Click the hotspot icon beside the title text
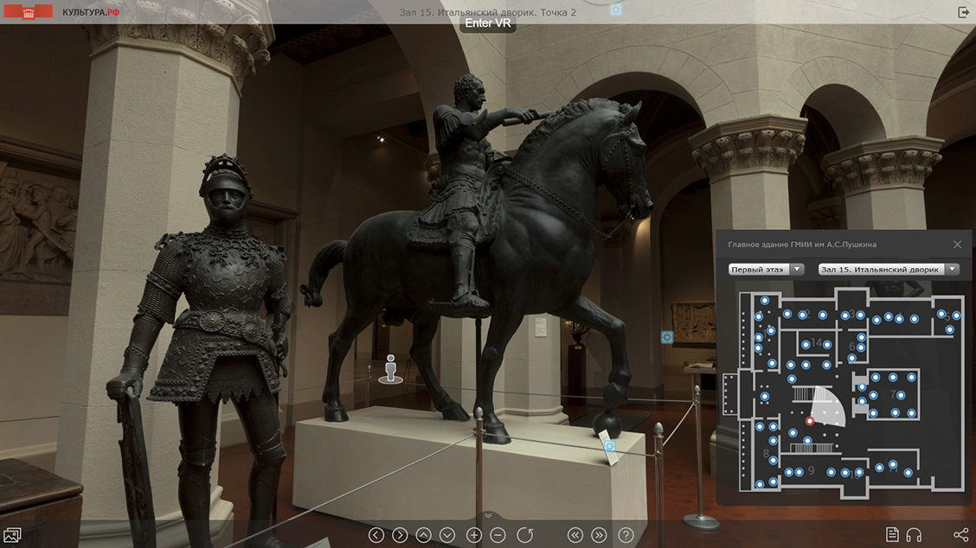Viewport: 976px width, 548px height. (x=615, y=10)
